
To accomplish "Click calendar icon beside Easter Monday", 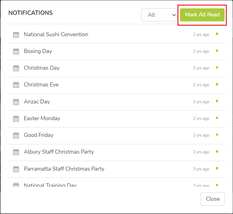I will (x=16, y=119).
